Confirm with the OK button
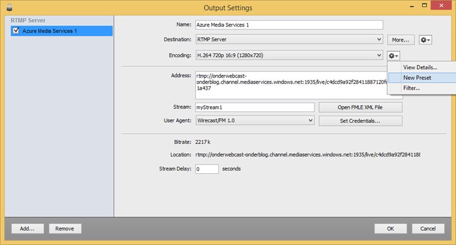Viewport: 456px width, 245px height. (391, 229)
